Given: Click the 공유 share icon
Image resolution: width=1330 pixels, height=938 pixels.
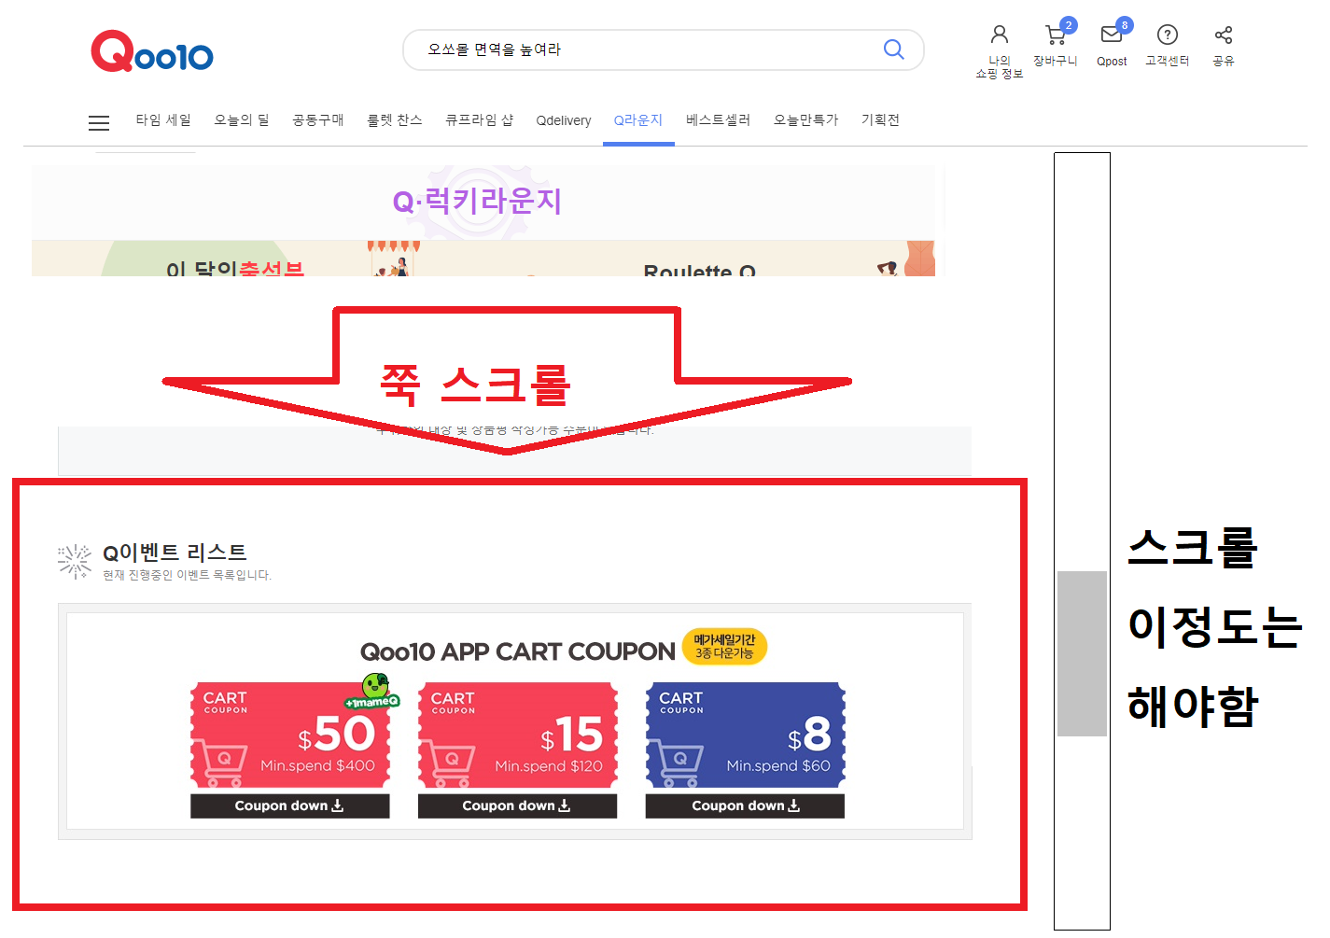Looking at the screenshot, I should (1224, 35).
